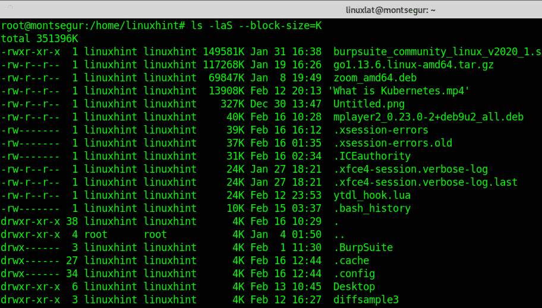Click the diffsample3 directory name

[366, 300]
